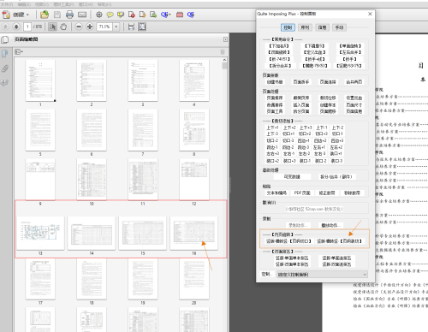Click the red toolbox icon

pyautogui.click(x=180, y=15)
